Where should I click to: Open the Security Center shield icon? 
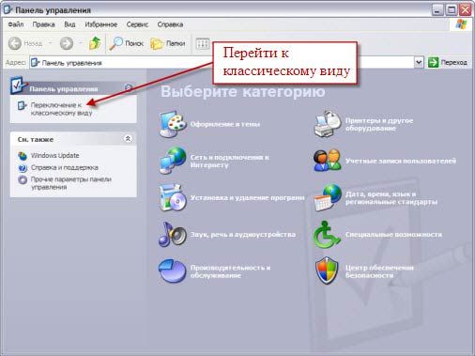[327, 271]
